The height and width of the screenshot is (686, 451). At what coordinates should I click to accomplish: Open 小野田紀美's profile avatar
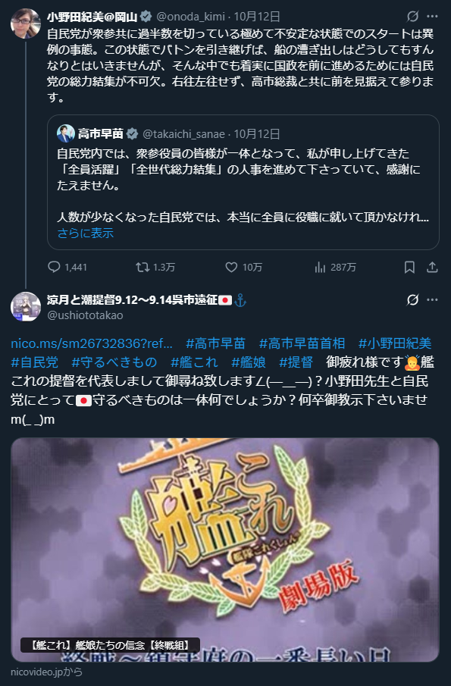[x=26, y=23]
